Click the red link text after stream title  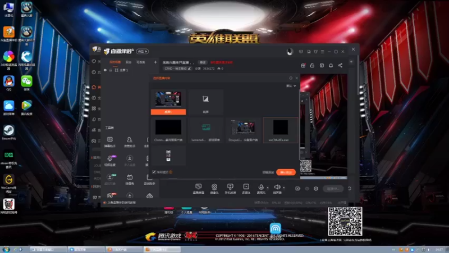coord(221,62)
